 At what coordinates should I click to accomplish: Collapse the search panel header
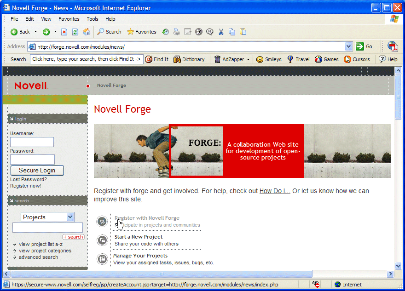(x=47, y=200)
